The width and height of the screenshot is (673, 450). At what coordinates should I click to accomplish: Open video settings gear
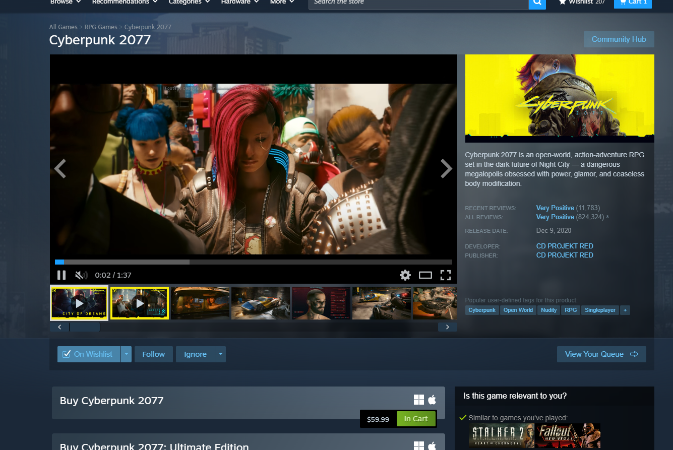(x=405, y=275)
